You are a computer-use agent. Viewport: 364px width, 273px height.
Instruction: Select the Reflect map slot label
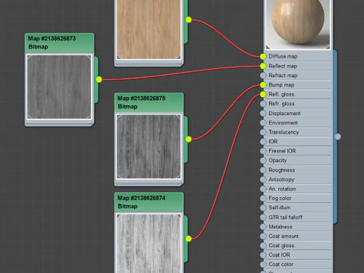tap(283, 66)
